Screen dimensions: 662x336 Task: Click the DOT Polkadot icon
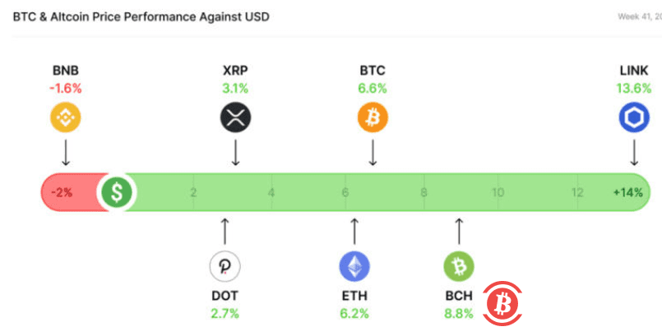(225, 266)
